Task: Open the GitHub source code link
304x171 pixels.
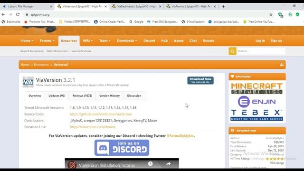Action: click(101, 114)
